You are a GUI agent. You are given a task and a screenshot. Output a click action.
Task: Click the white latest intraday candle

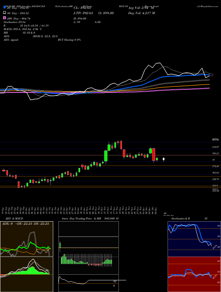pos(164,159)
